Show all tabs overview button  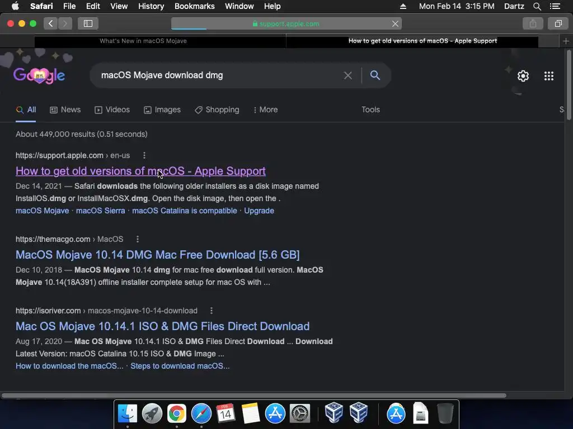[558, 23]
